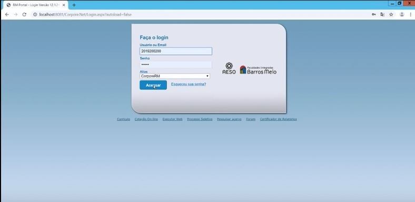Expand the Alias CorporeRM dropdown
Image resolution: width=415 pixels, height=202 pixels.
(175, 76)
